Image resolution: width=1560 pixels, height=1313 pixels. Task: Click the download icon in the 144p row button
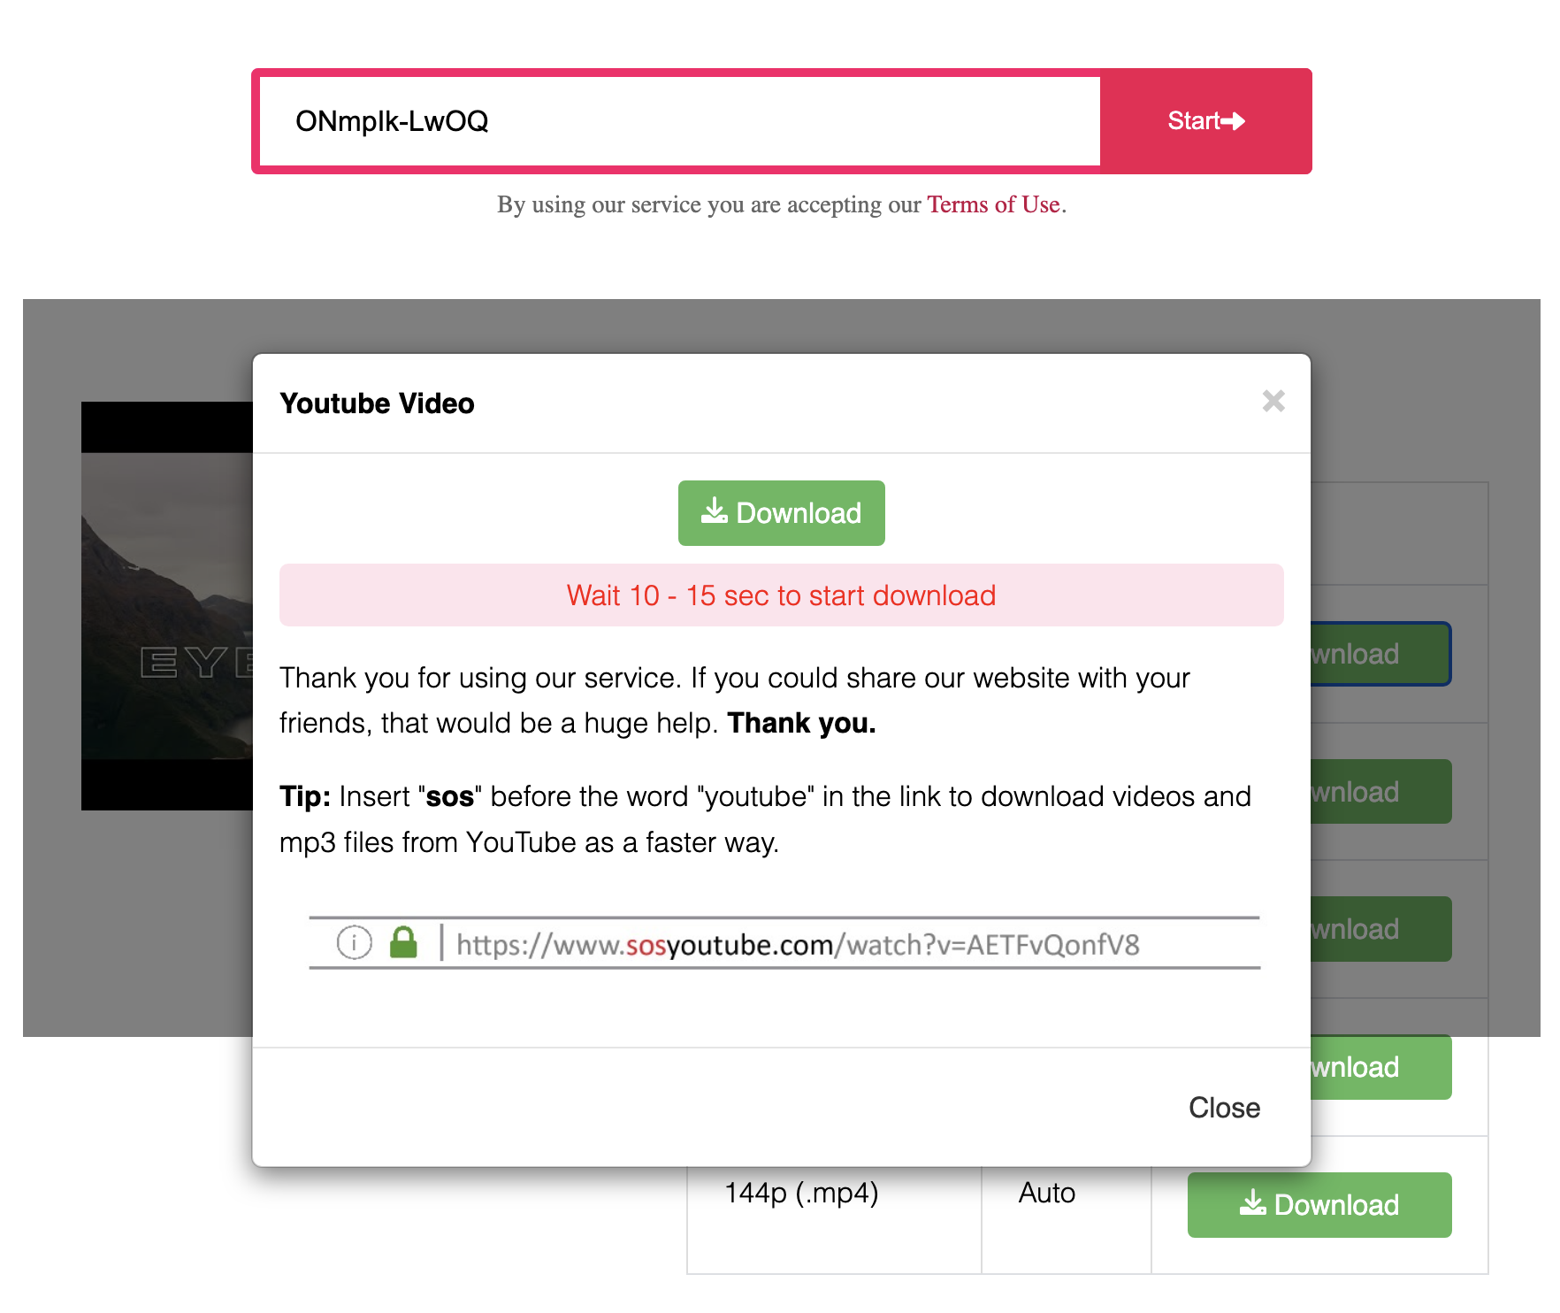click(1252, 1203)
